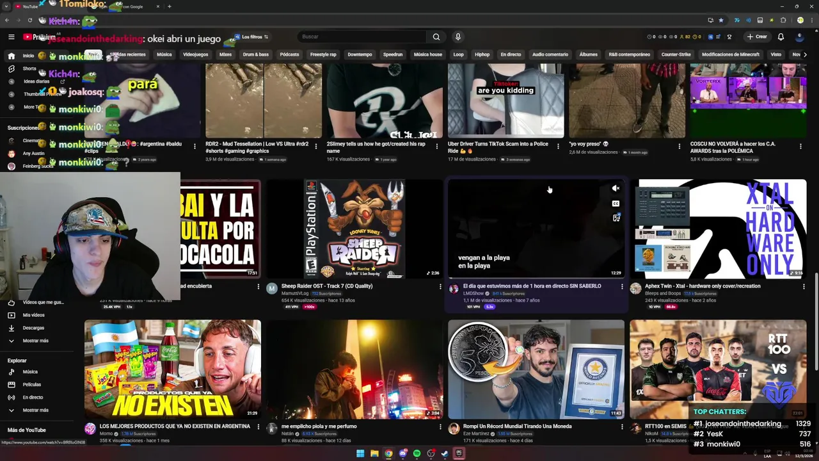Click the search magnifier button
Screen dimensions: 819x461
click(x=436, y=36)
